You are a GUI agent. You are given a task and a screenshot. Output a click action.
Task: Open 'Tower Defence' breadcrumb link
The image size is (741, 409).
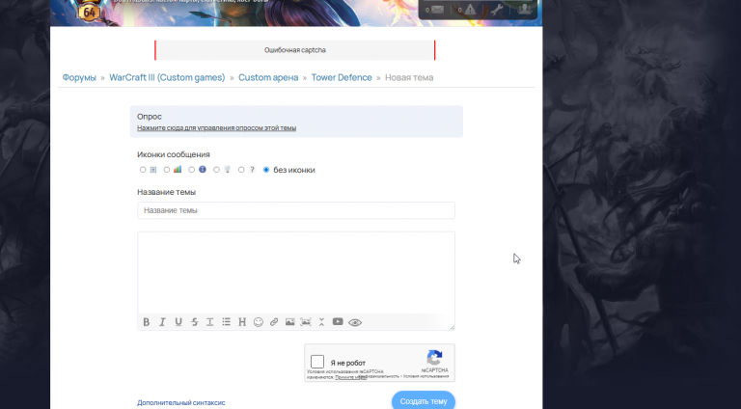tap(342, 77)
